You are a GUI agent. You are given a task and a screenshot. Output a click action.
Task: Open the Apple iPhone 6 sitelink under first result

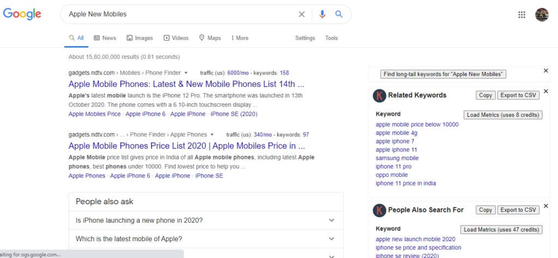tap(145, 114)
